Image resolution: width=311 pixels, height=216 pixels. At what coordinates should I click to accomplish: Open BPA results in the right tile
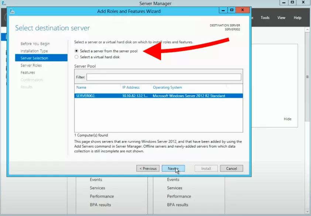tap(177, 205)
